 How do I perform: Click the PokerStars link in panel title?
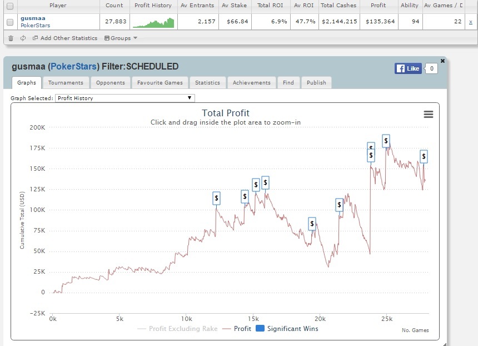click(x=73, y=67)
